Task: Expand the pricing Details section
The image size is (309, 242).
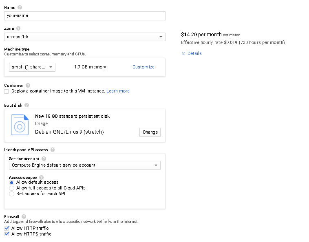Action: 192,53
